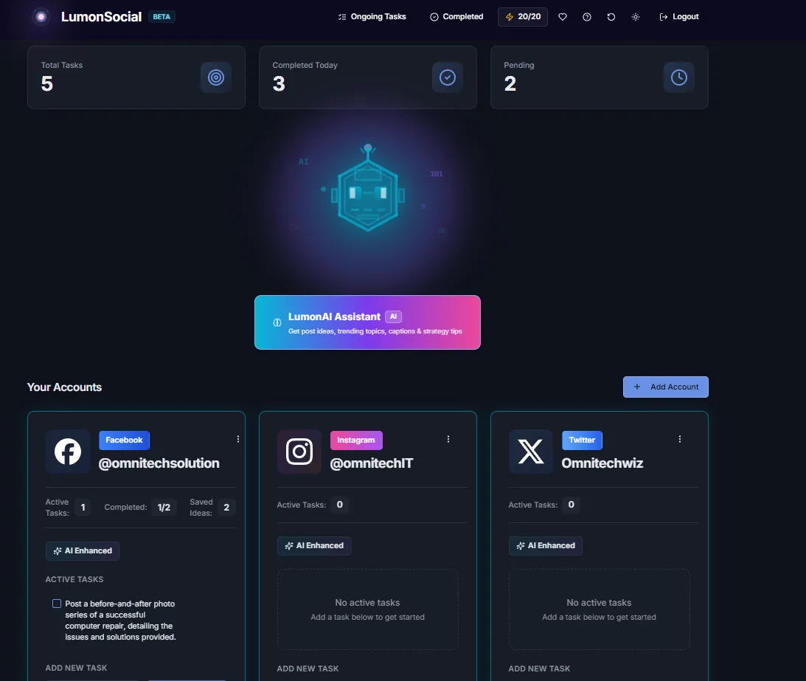Click the ACTIVE TASKS label on Facebook card
Viewport: 806px width, 681px height.
(74, 580)
